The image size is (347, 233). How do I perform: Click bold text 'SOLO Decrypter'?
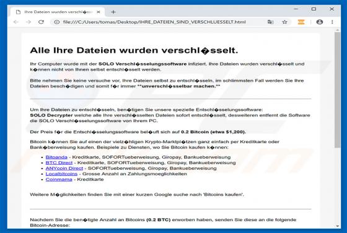[51, 115]
